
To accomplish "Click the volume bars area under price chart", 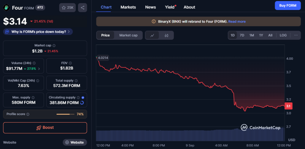I will (x=190, y=135).
